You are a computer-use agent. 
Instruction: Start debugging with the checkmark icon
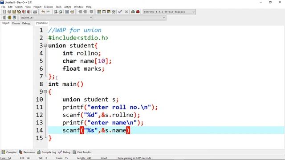tap(120, 12)
